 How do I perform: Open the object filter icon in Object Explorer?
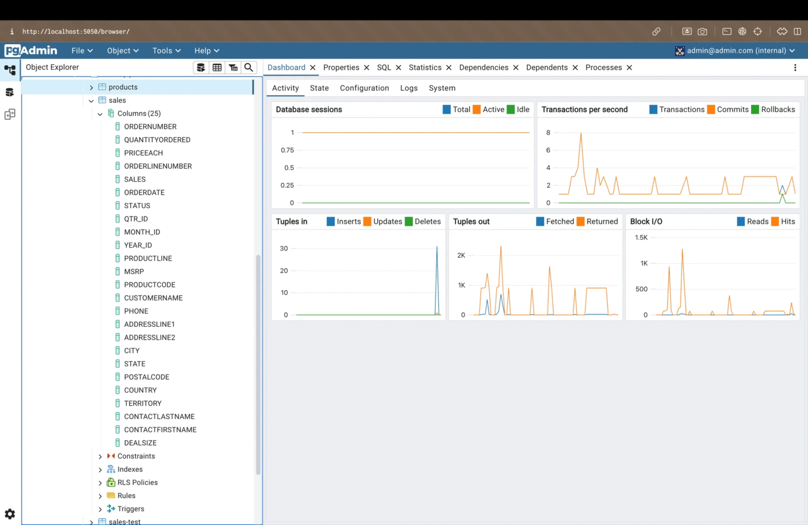[233, 67]
